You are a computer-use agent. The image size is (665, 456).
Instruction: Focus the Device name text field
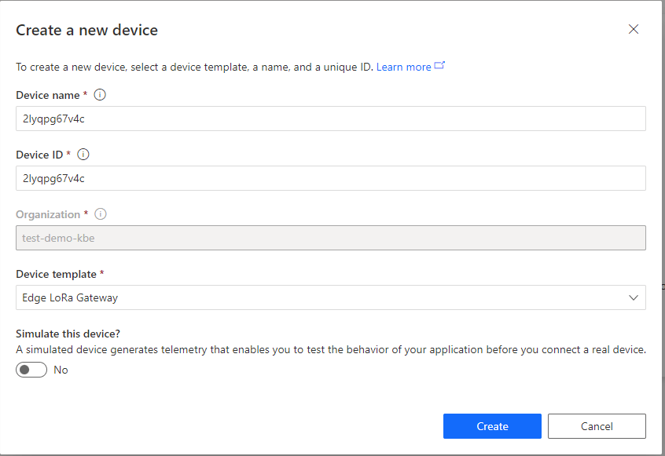(330, 119)
